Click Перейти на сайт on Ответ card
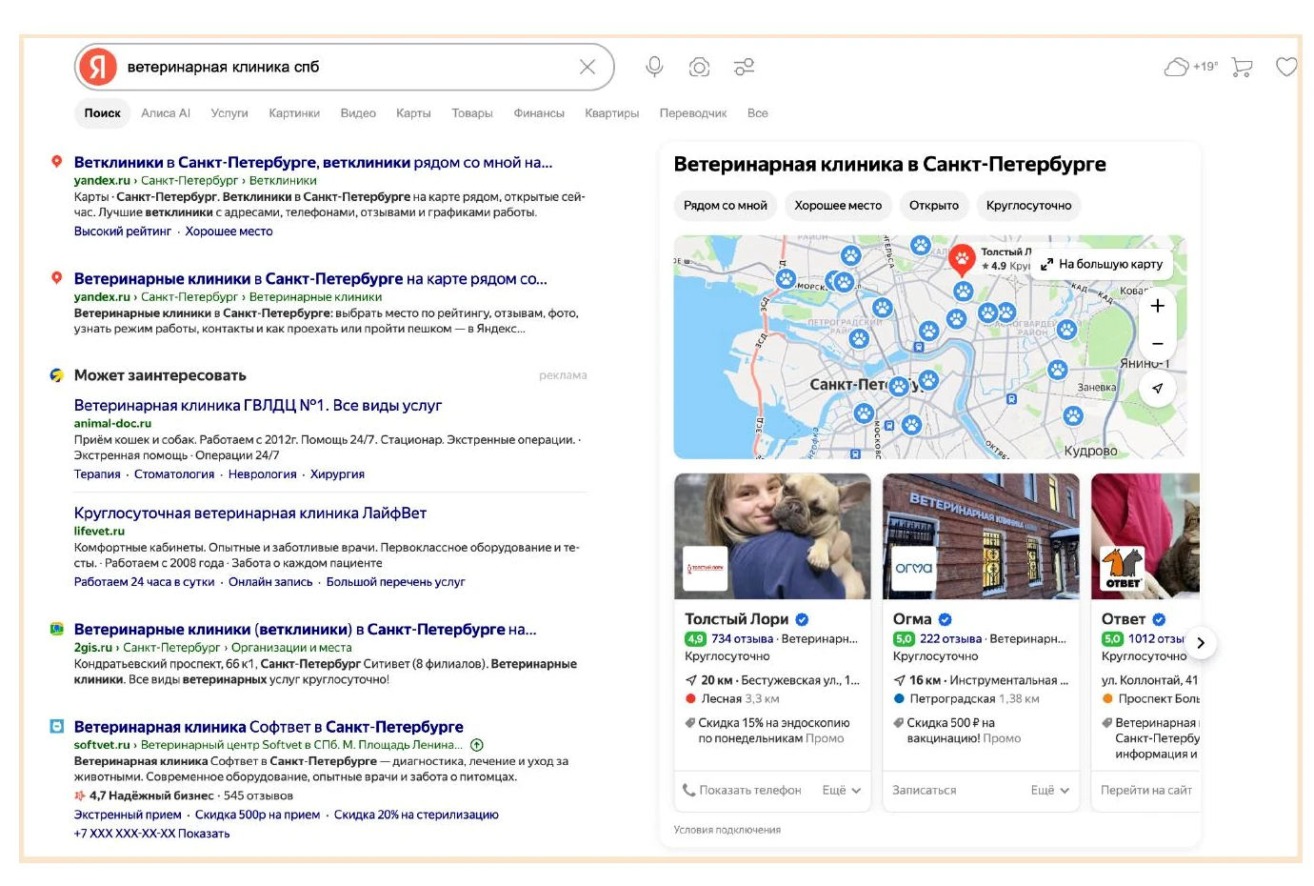The width and height of the screenshot is (1314, 886). coord(1146,791)
